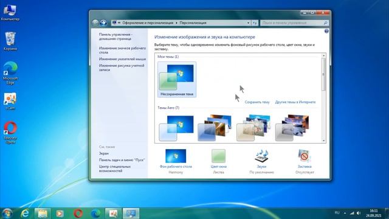
Task: Open Изменение значков рабочего стола
Action: pos(122,50)
